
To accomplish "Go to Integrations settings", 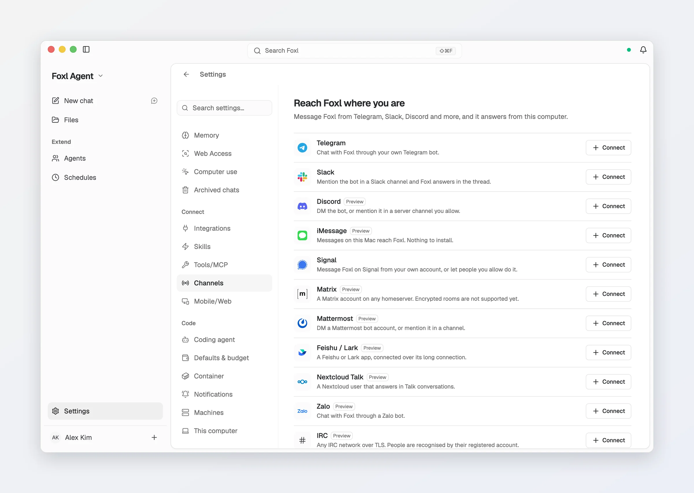I will 224,228.
